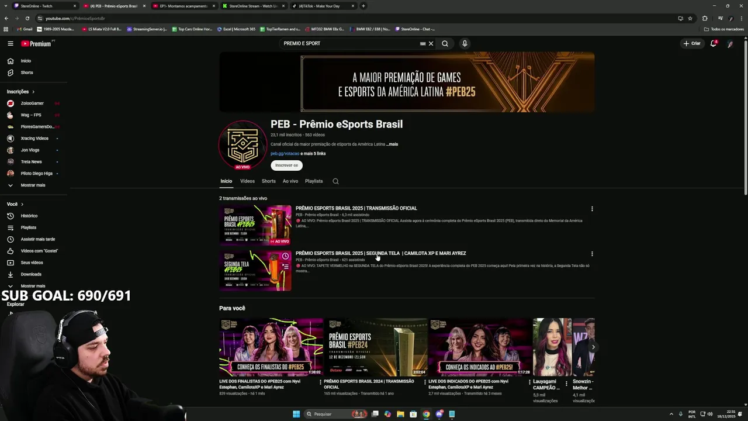Select the Início channel tab
748x421 pixels.
click(226, 181)
